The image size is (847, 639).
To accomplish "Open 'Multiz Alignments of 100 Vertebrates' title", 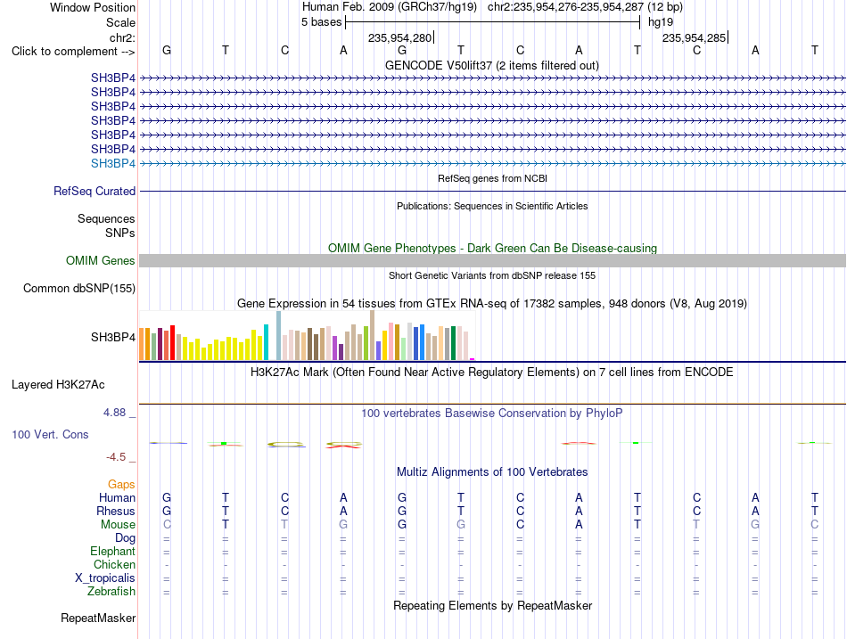I will point(492,472).
